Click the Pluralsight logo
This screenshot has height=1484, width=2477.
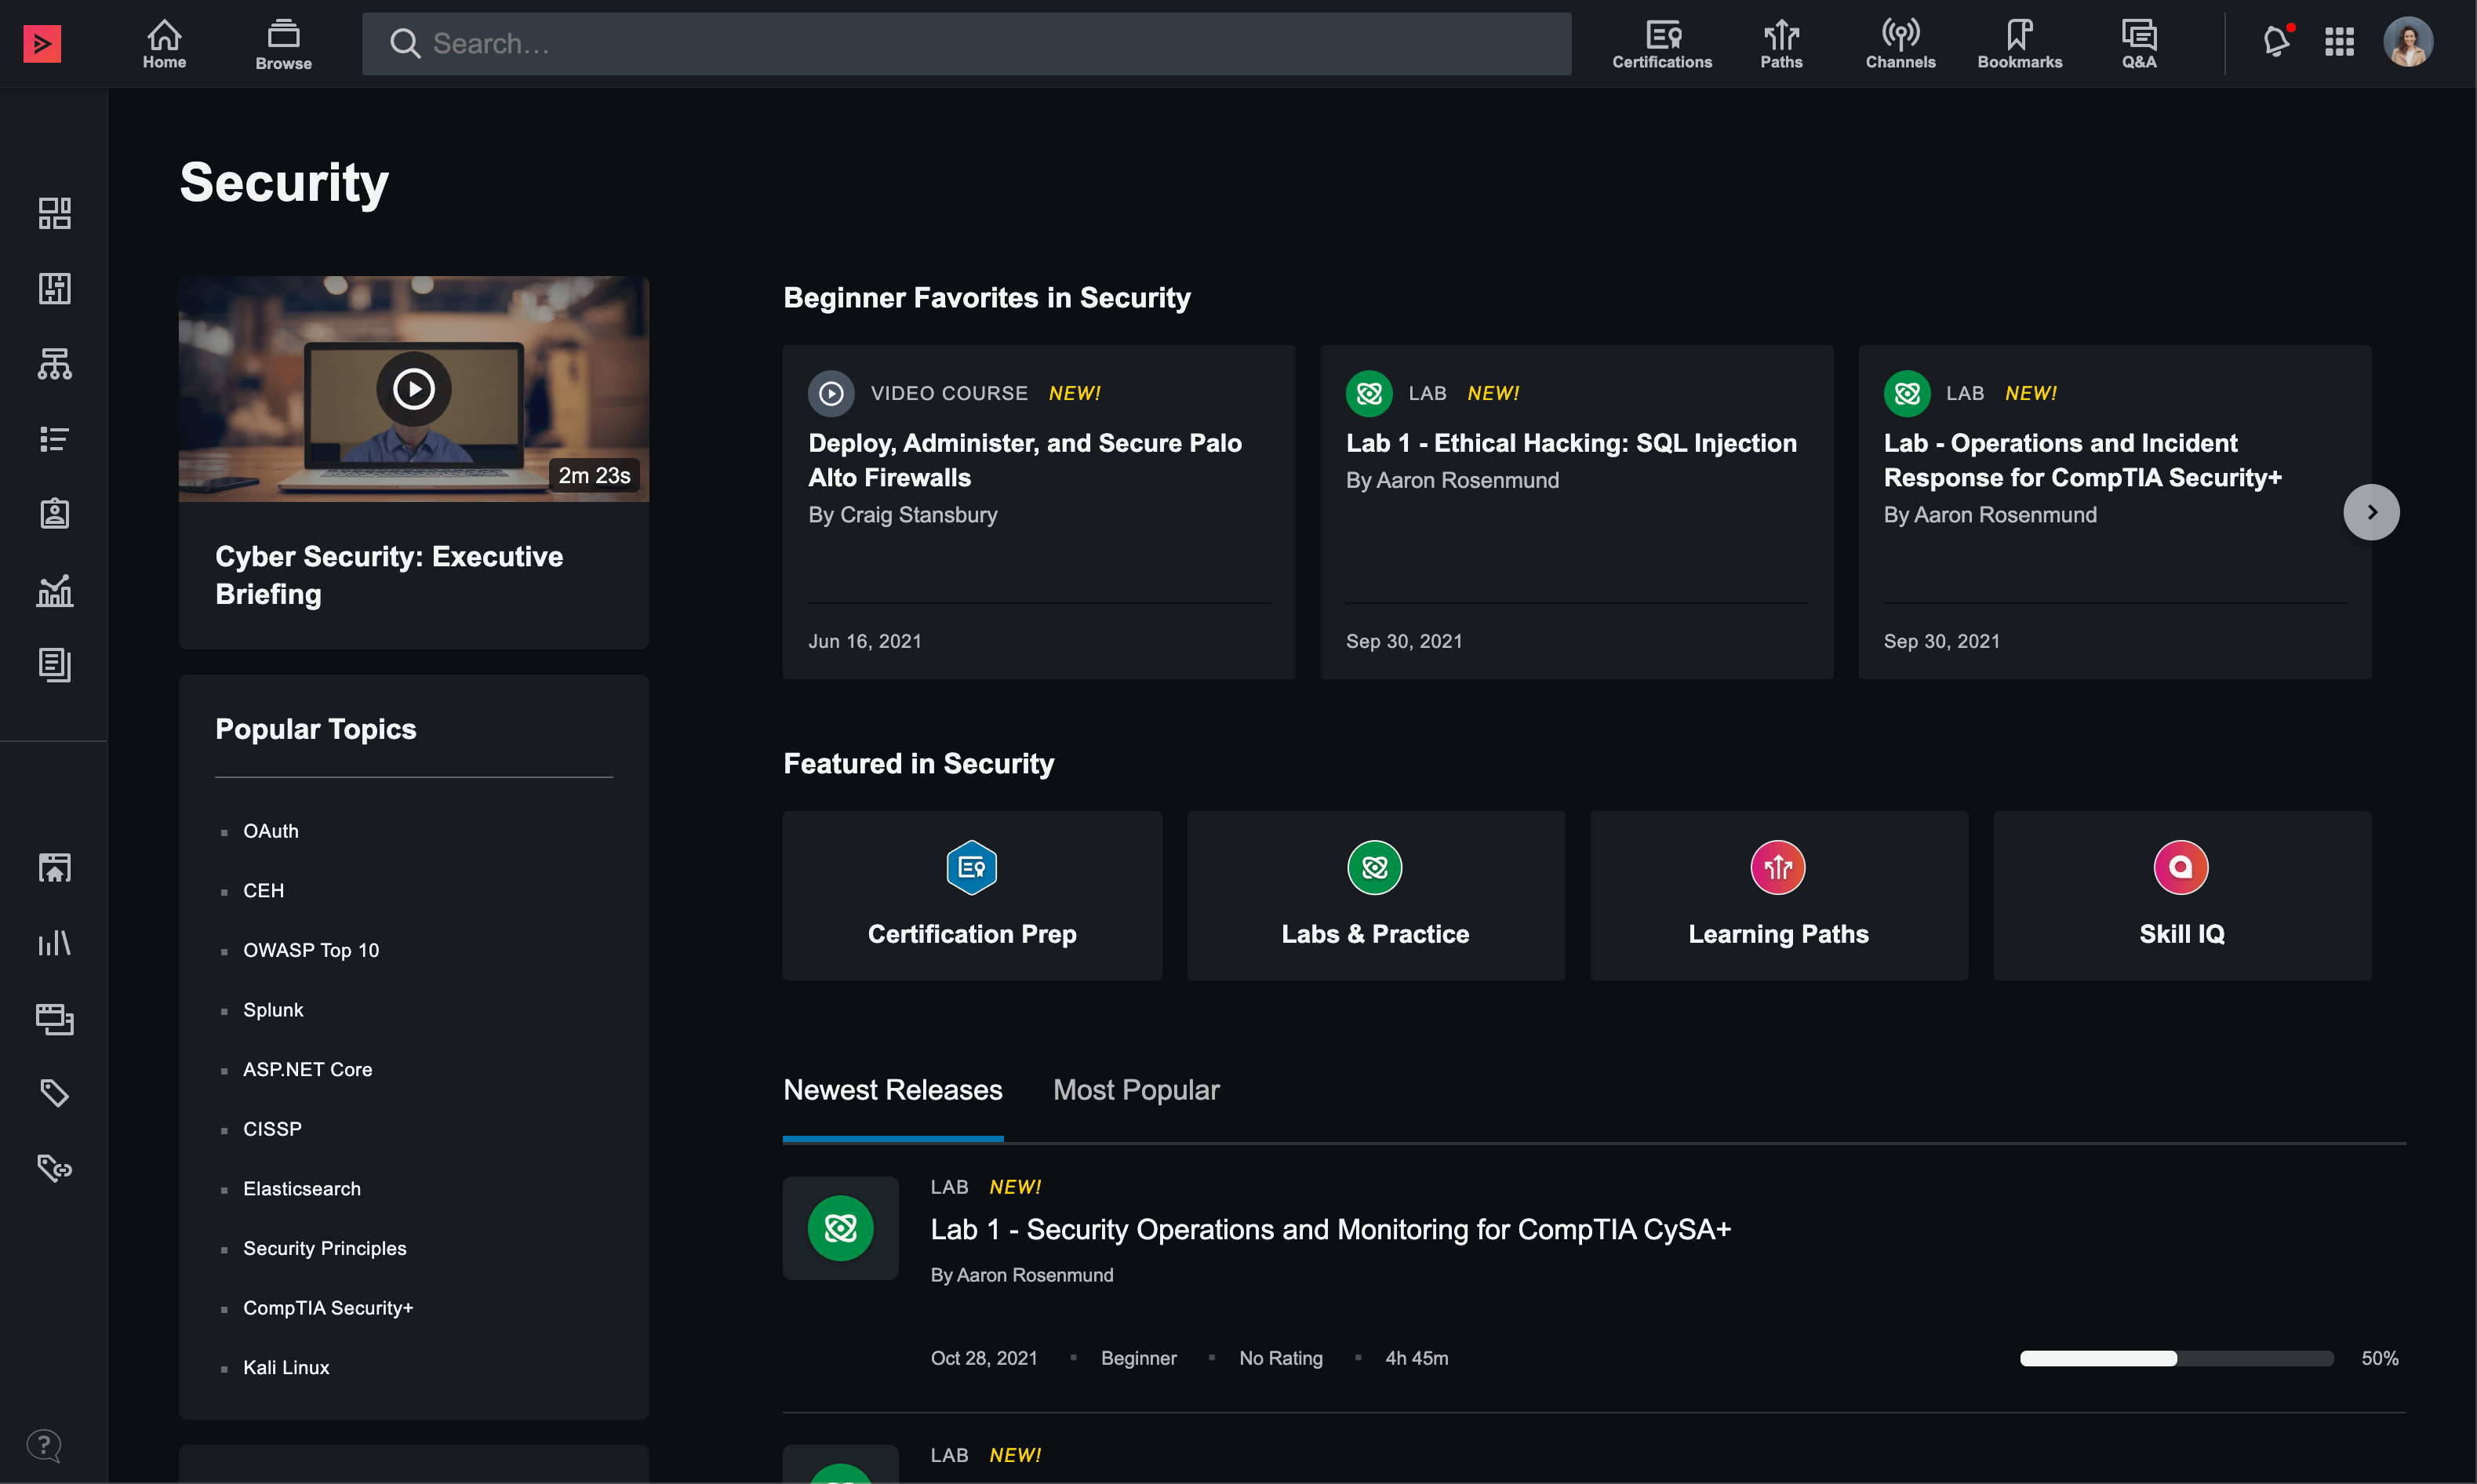[42, 43]
